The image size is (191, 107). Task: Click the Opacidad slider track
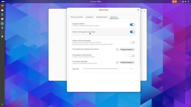click(x=106, y=69)
